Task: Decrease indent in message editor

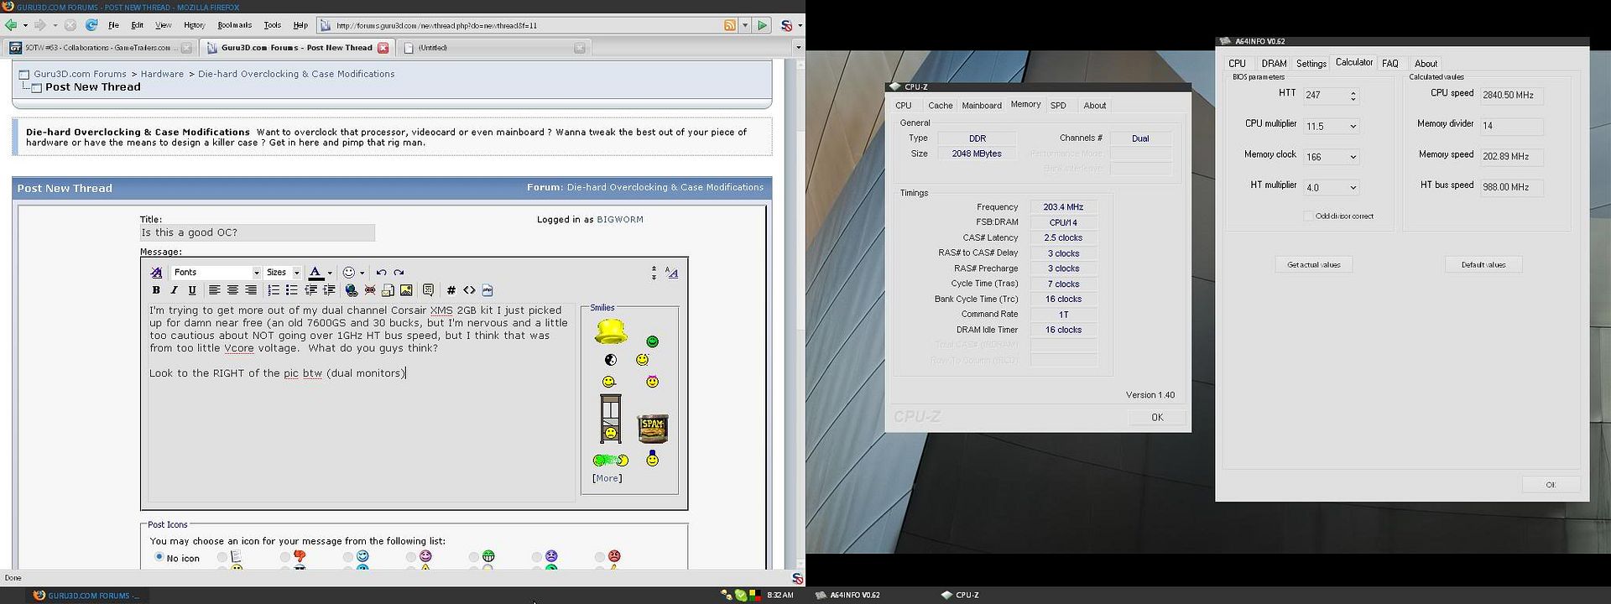Action: click(x=310, y=290)
